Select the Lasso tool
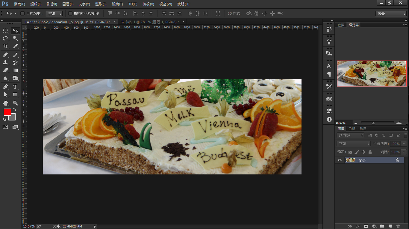 point(5,38)
